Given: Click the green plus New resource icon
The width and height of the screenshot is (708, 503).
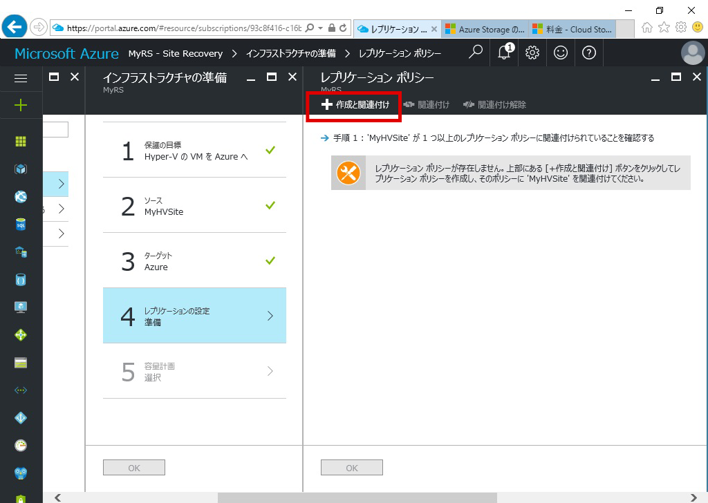Looking at the screenshot, I should pos(21,106).
